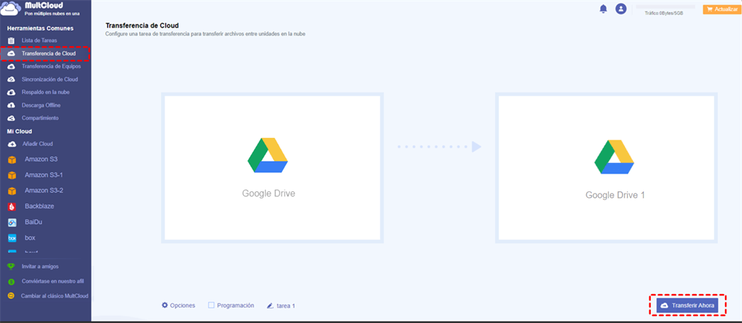Click the Sincronización de Cloud sidebar icon

point(11,80)
